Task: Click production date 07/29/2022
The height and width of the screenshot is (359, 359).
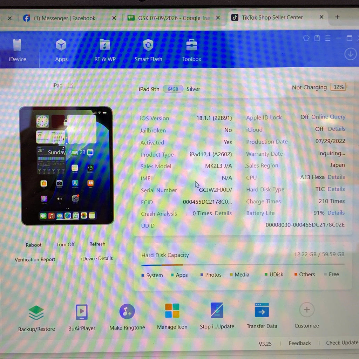Action: tap(330, 141)
